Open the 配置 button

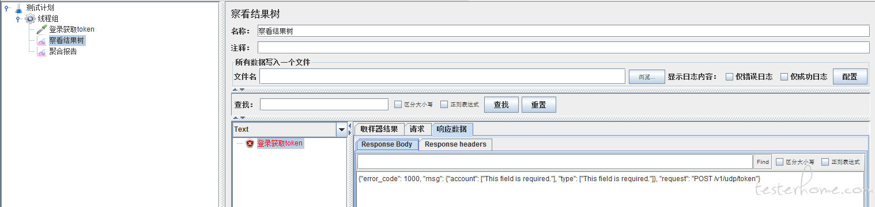pyautogui.click(x=850, y=76)
